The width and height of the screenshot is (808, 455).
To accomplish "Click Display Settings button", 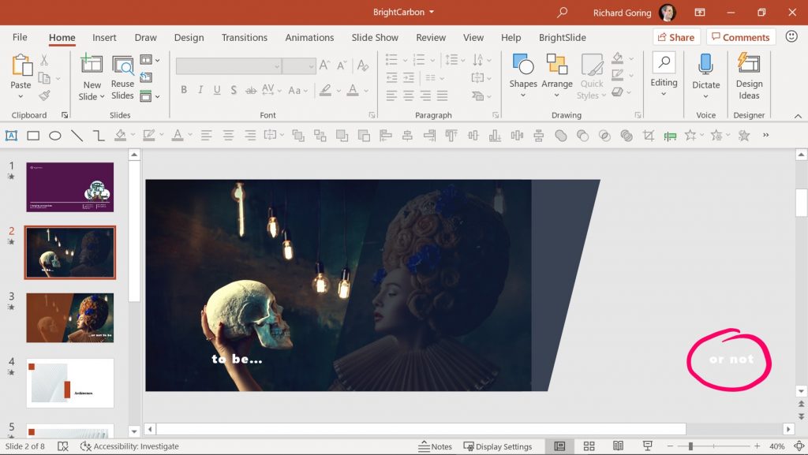I will pos(498,446).
